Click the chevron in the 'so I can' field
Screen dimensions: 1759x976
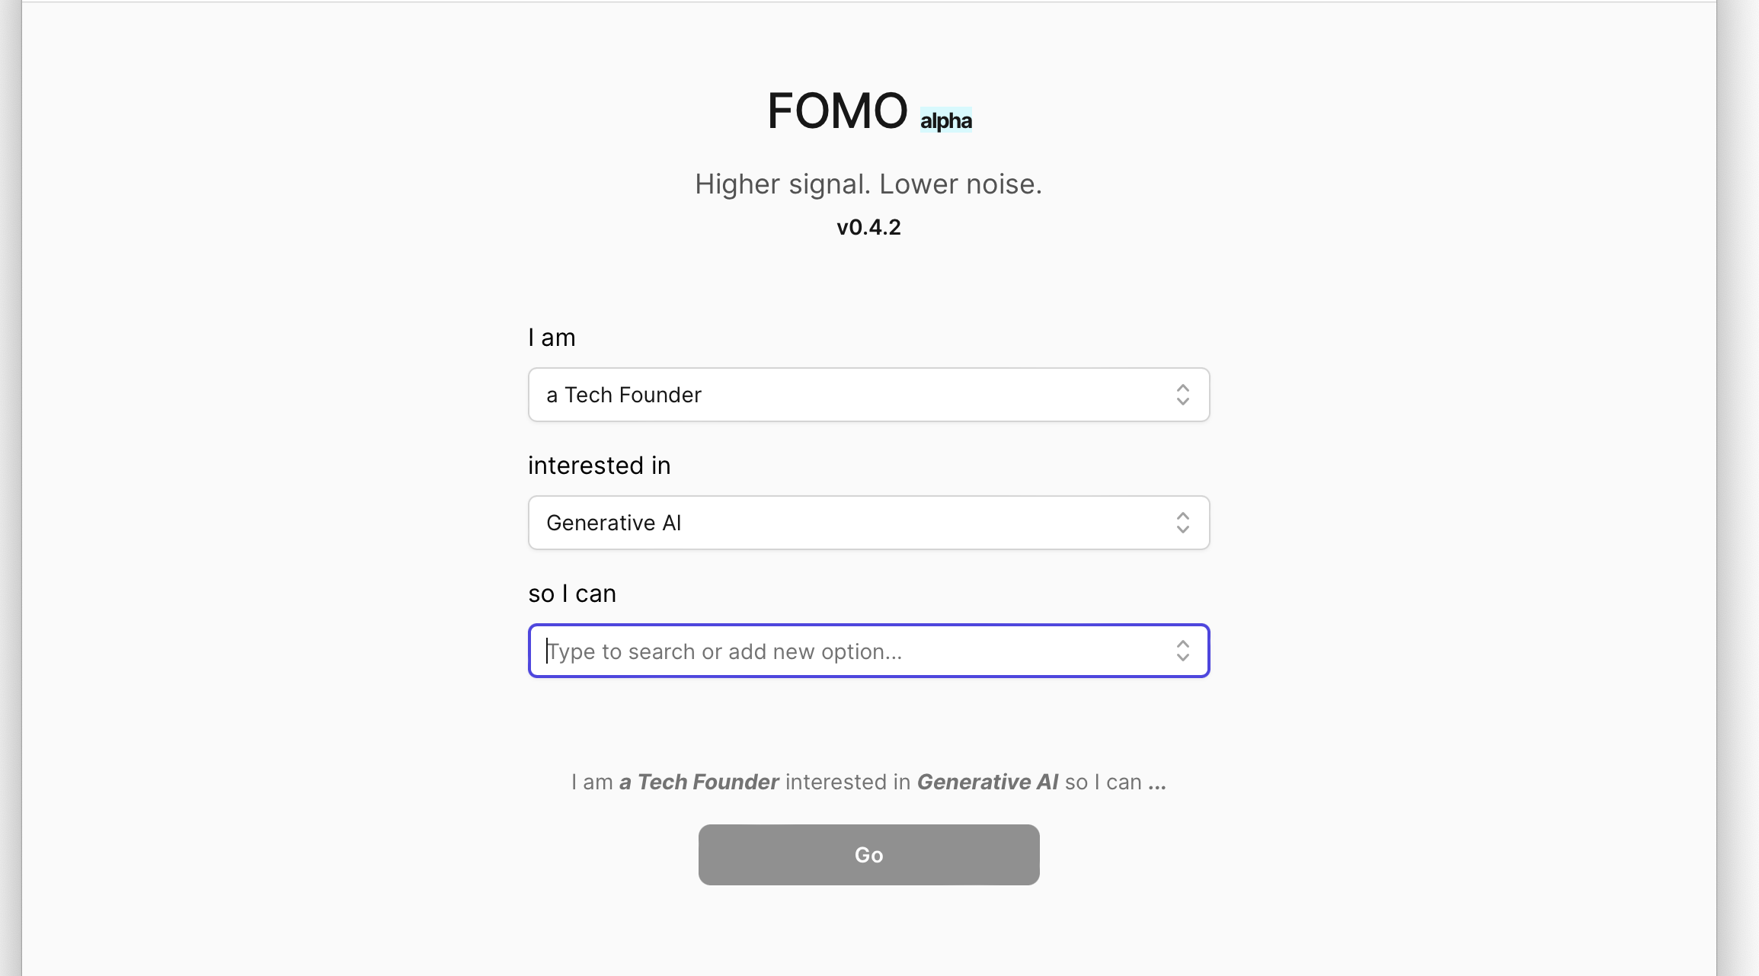pos(1183,651)
